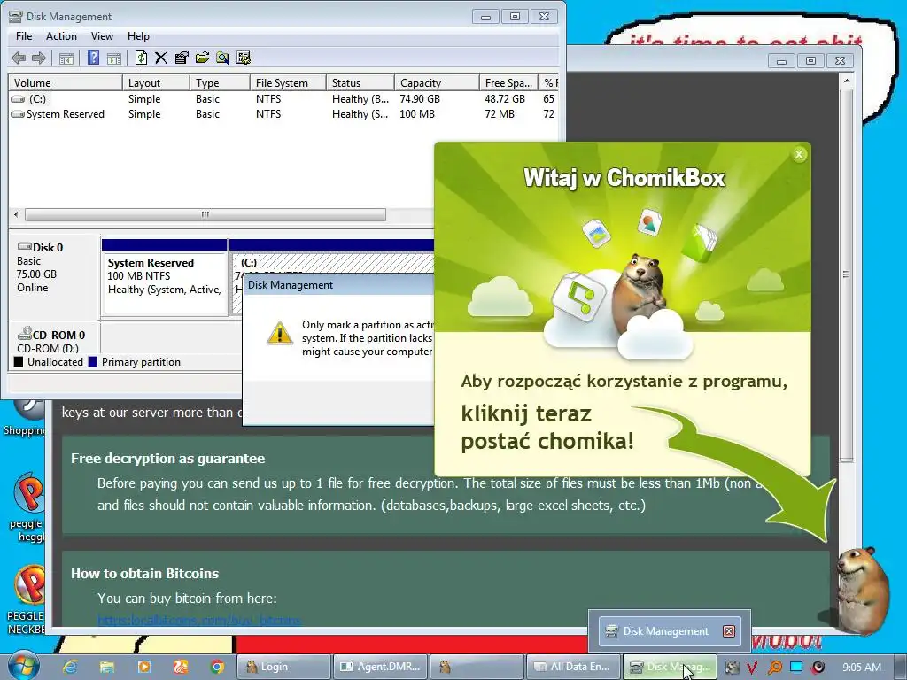907x680 pixels.
Task: Click the Forward arrow in Disk Management toolbar
Action: (x=39, y=58)
